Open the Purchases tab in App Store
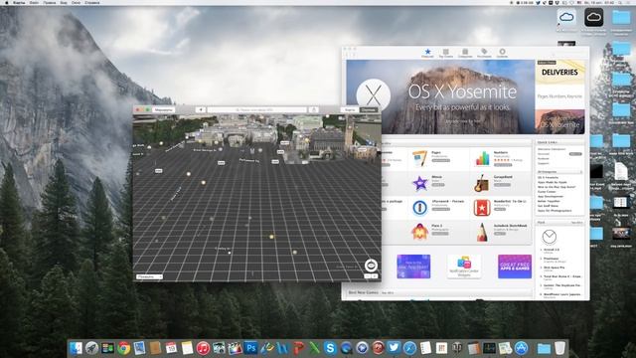 pyautogui.click(x=484, y=52)
